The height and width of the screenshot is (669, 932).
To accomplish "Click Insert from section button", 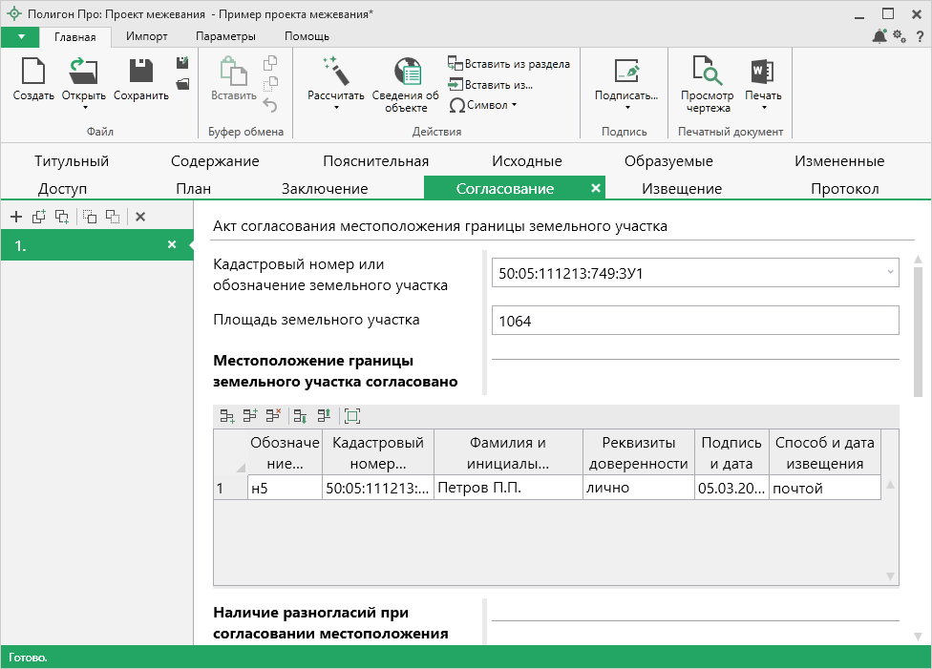I will click(x=509, y=64).
